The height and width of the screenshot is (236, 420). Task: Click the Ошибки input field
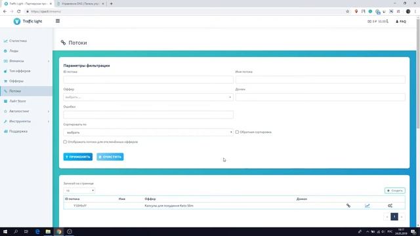pyautogui.click(x=148, y=115)
